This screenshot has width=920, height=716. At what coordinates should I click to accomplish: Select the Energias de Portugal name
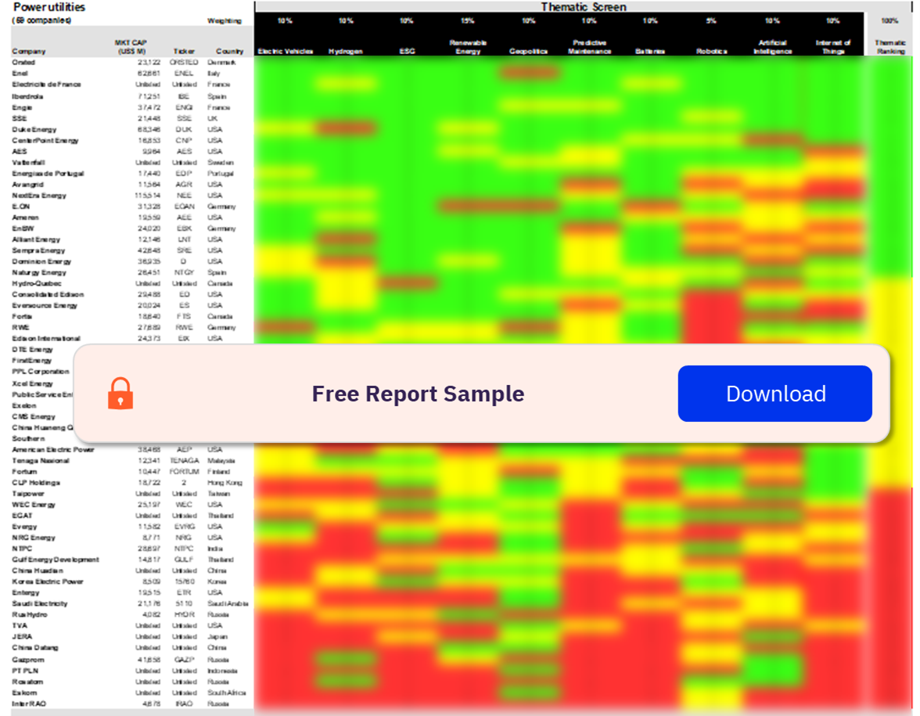pyautogui.click(x=49, y=174)
